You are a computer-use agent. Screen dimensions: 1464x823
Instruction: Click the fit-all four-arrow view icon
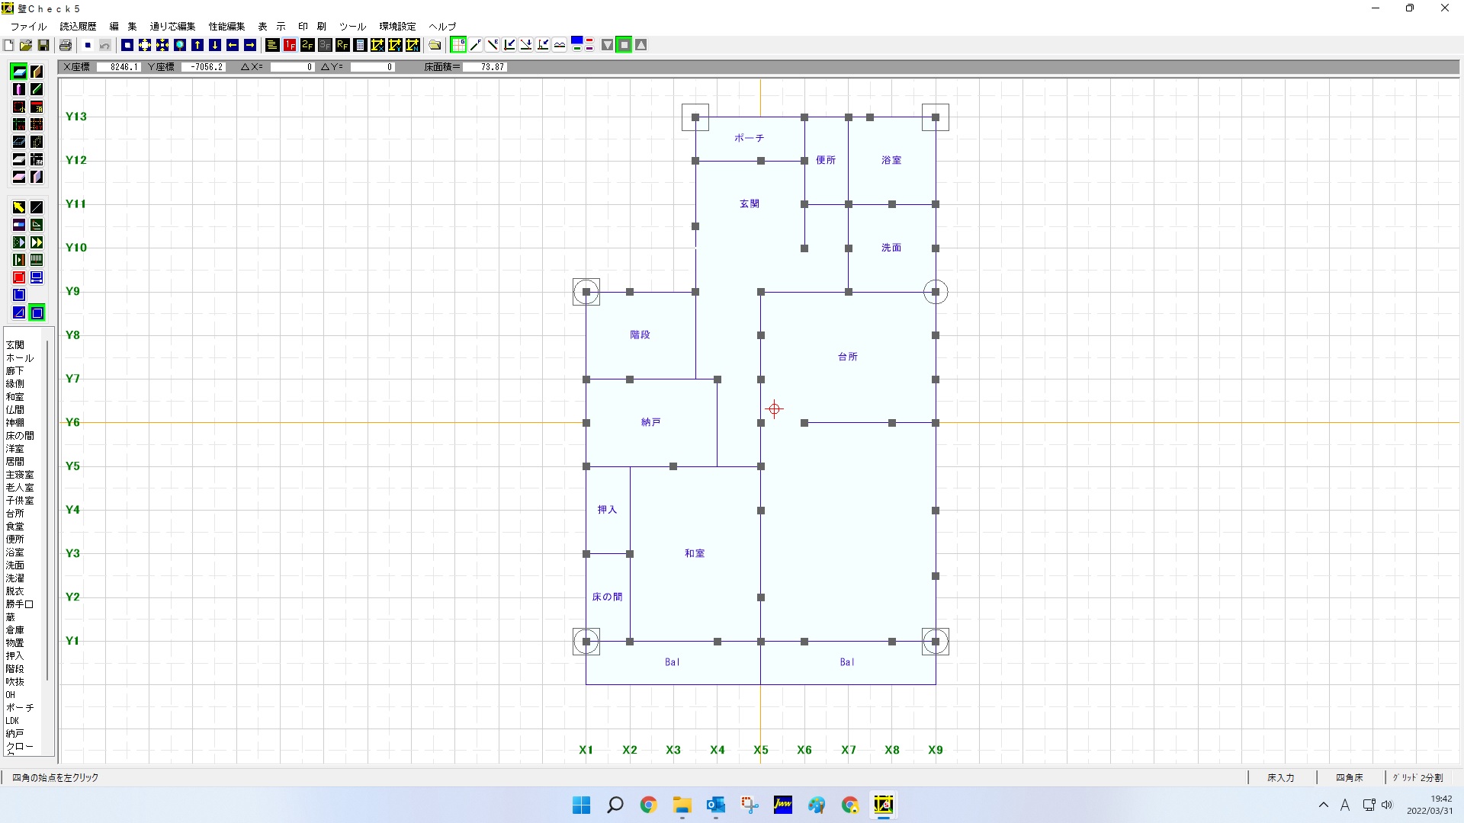point(145,45)
